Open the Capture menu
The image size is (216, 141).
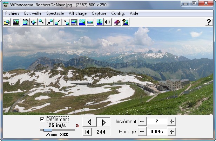click(99, 13)
